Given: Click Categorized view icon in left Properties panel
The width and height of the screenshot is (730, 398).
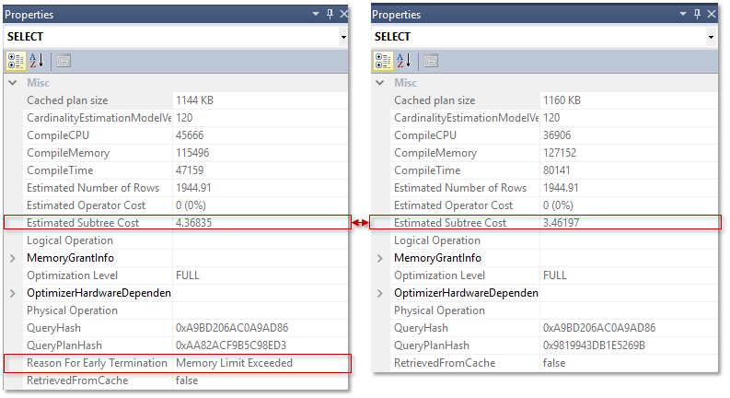Looking at the screenshot, I should coord(16,61).
